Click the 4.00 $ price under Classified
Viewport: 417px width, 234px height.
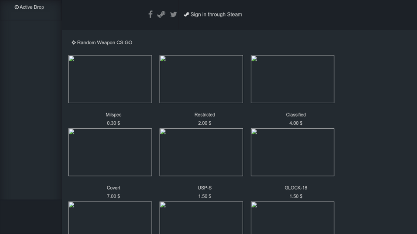(x=296, y=123)
